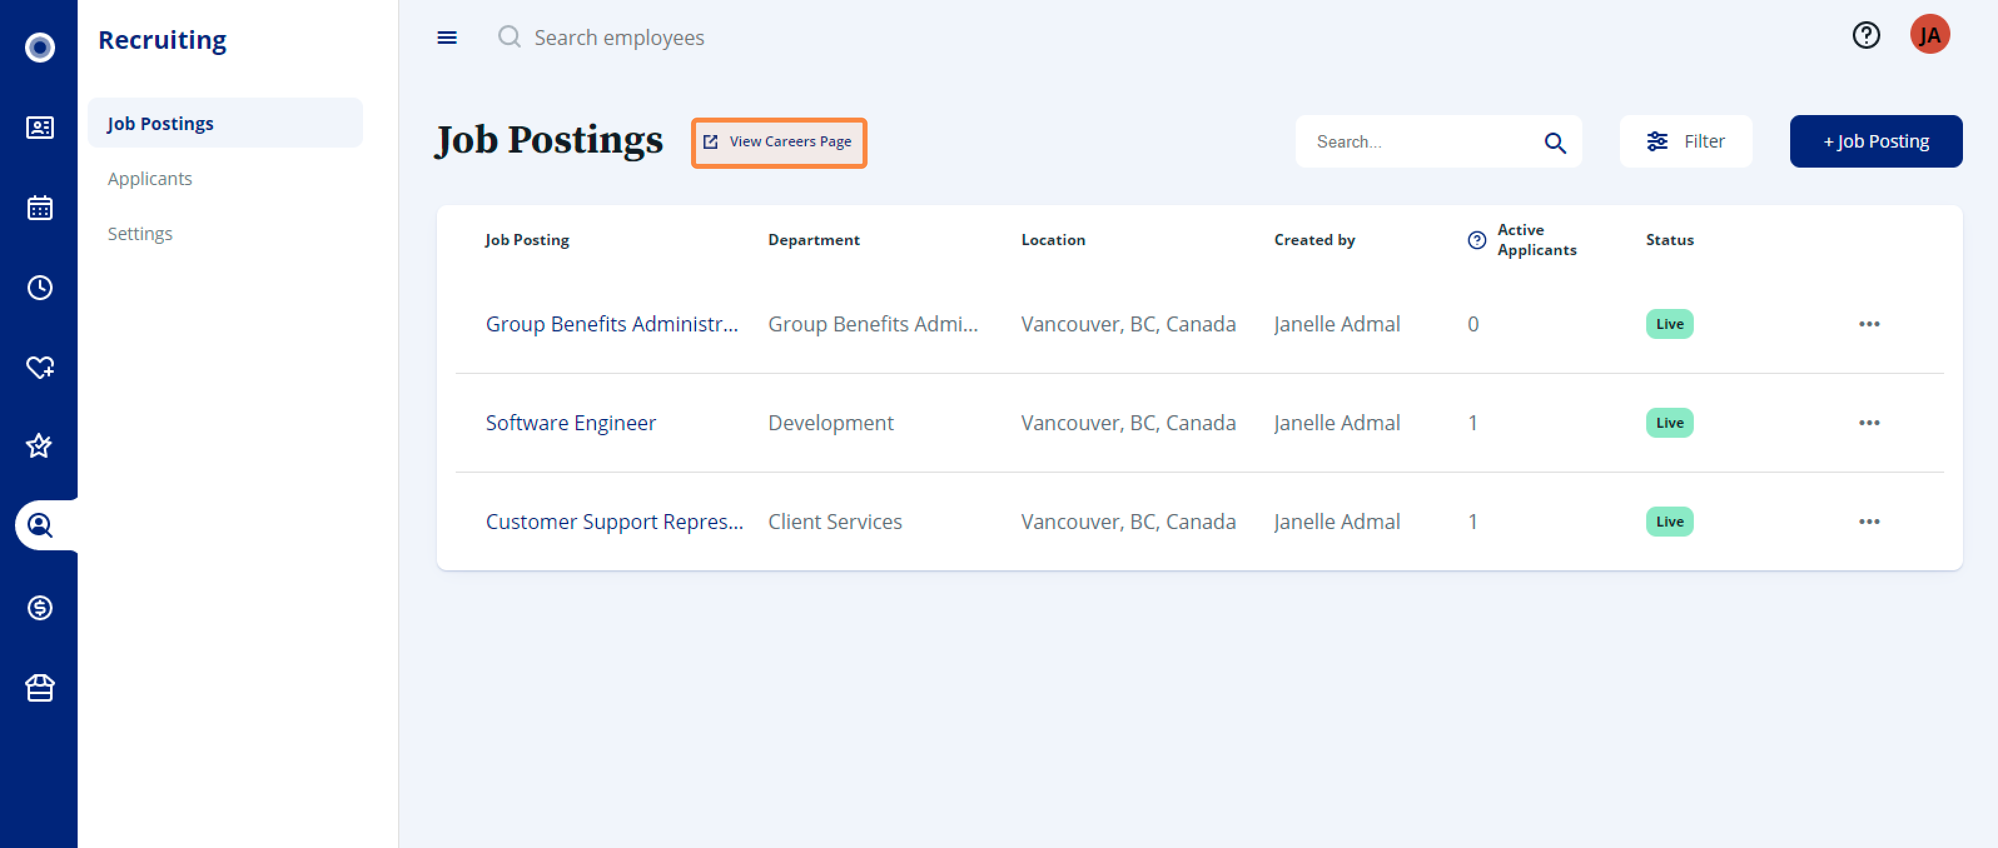The width and height of the screenshot is (1998, 848).
Task: Open the time tracking clock icon
Action: tap(39, 288)
